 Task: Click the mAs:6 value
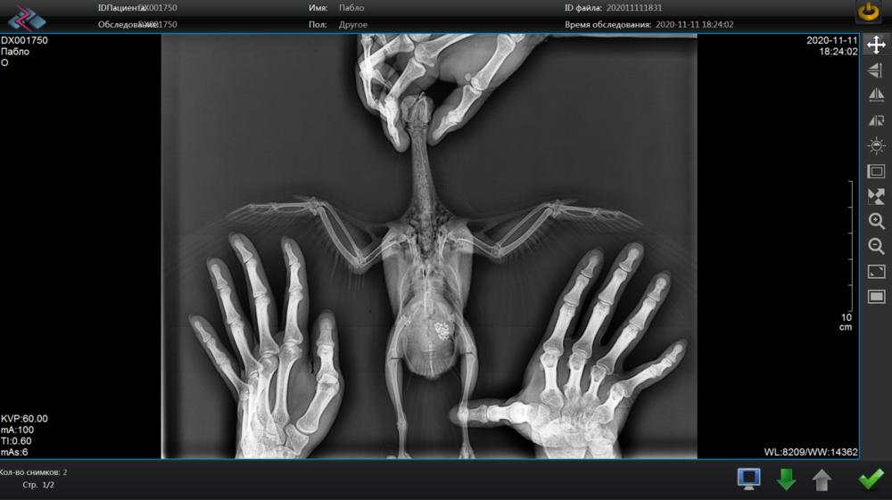[x=14, y=452]
